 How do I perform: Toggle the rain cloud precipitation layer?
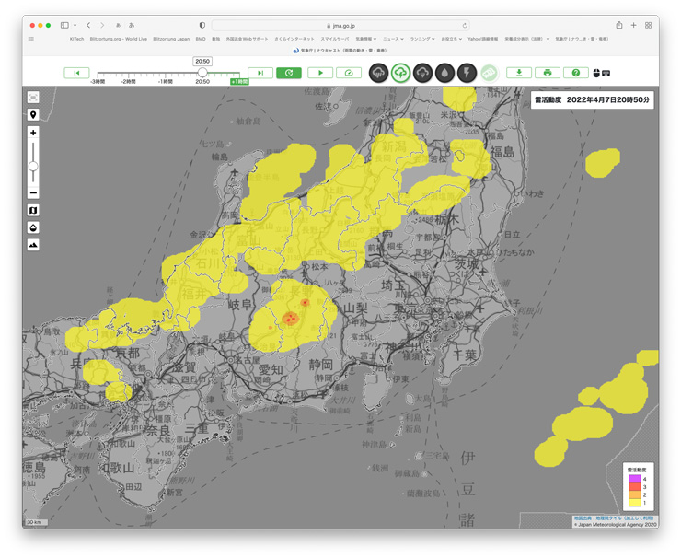378,73
